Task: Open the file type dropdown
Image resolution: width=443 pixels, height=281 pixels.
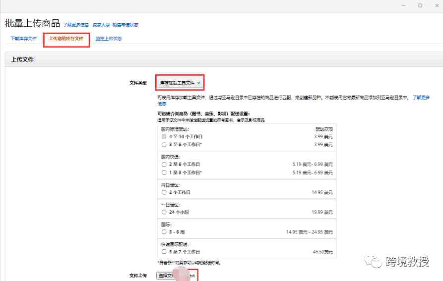Action: (x=180, y=83)
